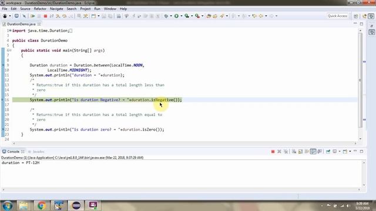
Task: Click the Quick Access search field
Action: point(338,16)
